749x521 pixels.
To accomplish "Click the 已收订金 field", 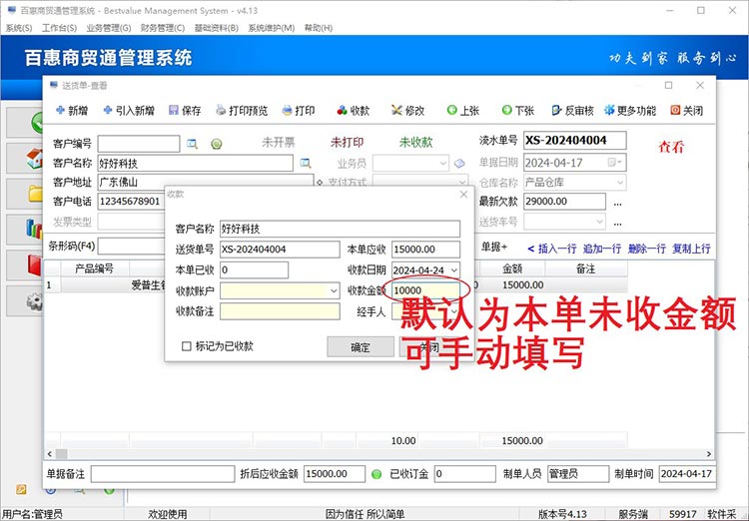I will click(464, 474).
